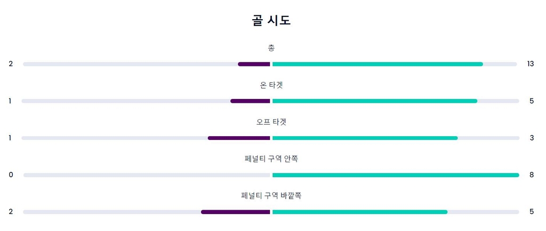Viewport: 546px width, 231px height.
Task: Click the purple bar in 총 row
Action: click(254, 64)
